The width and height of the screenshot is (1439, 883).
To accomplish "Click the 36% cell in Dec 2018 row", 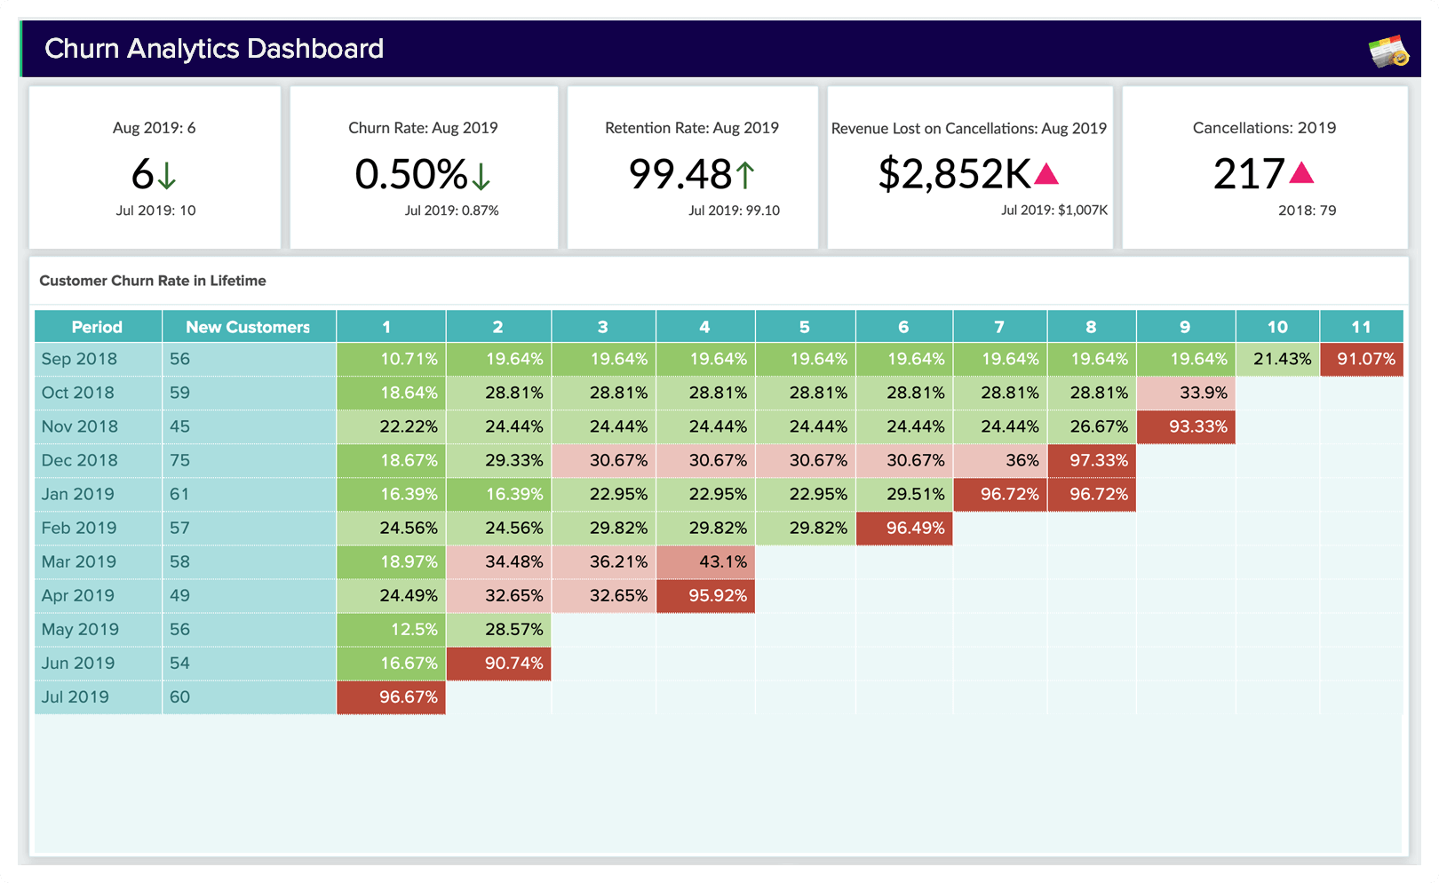I will coord(1000,460).
